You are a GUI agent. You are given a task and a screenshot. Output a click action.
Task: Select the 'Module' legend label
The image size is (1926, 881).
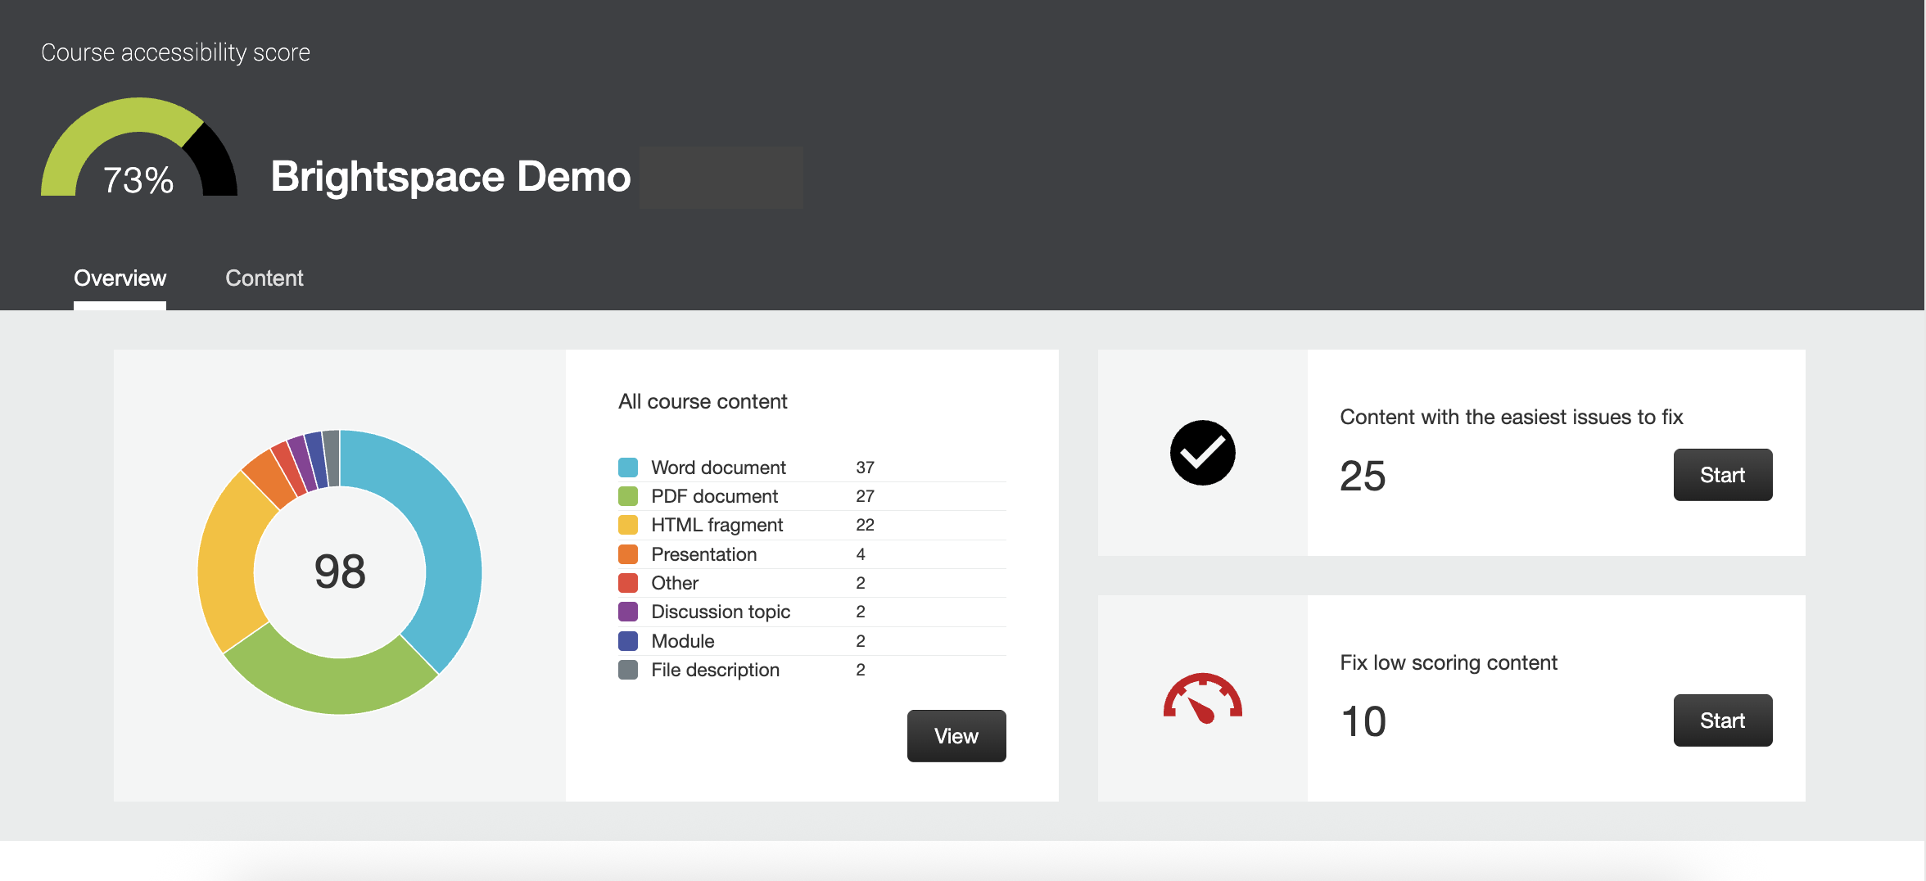coord(683,641)
